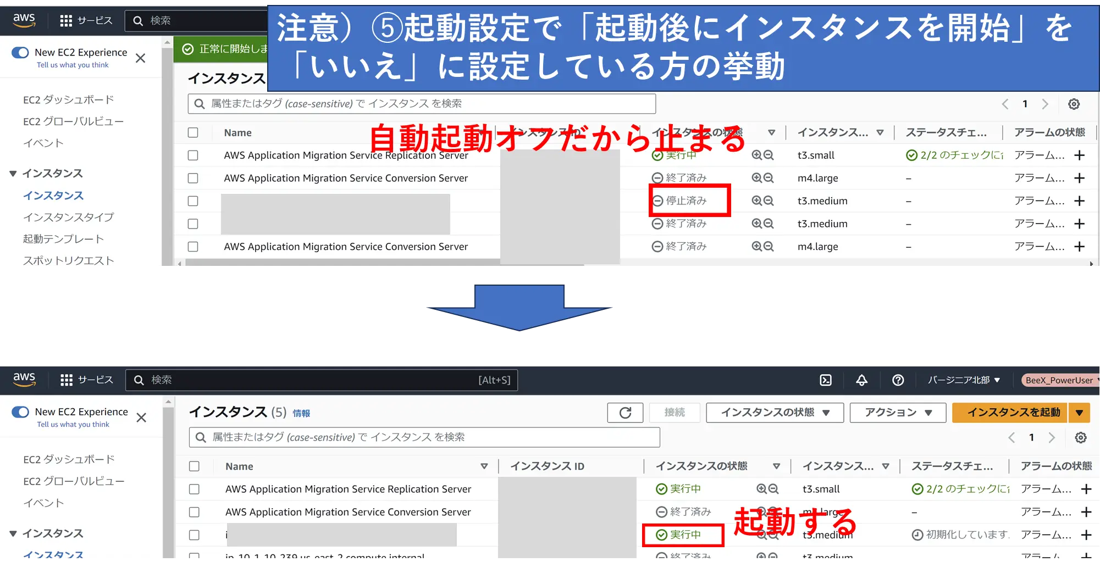This screenshot has height=562, width=1100.
Task: Open EC2 グローバルビュー in upper sidebar
Action: [x=73, y=121]
